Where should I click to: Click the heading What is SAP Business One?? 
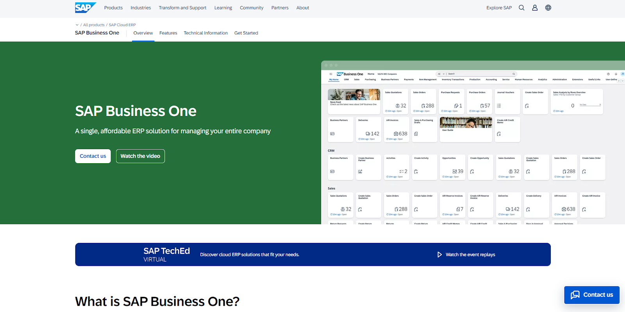(x=157, y=301)
